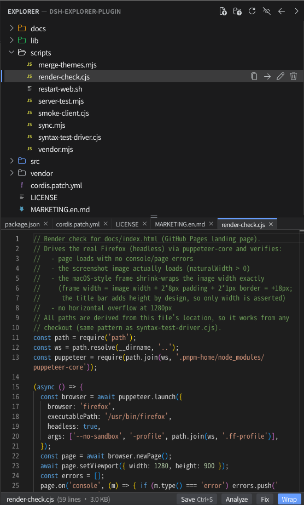304x505 pixels.
Task: Switch to the LICENSE tab
Action: point(127,224)
